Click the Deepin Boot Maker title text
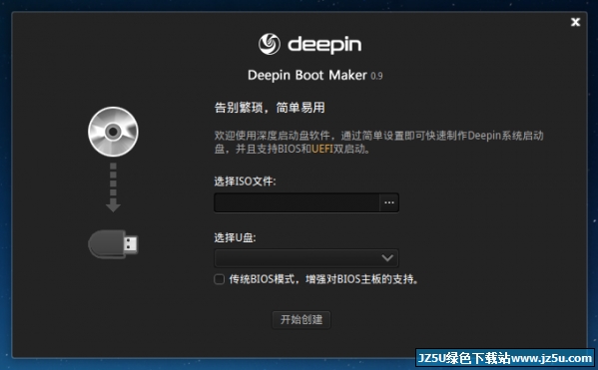Viewport: 598px width, 370px height. pyautogui.click(x=307, y=75)
